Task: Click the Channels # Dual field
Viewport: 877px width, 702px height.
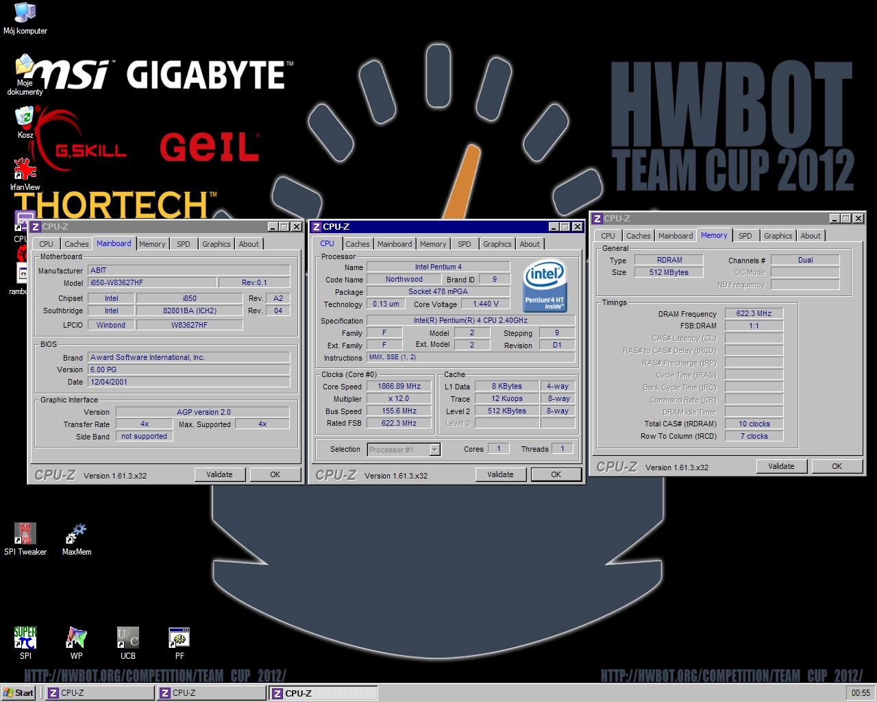Action: pyautogui.click(x=806, y=260)
